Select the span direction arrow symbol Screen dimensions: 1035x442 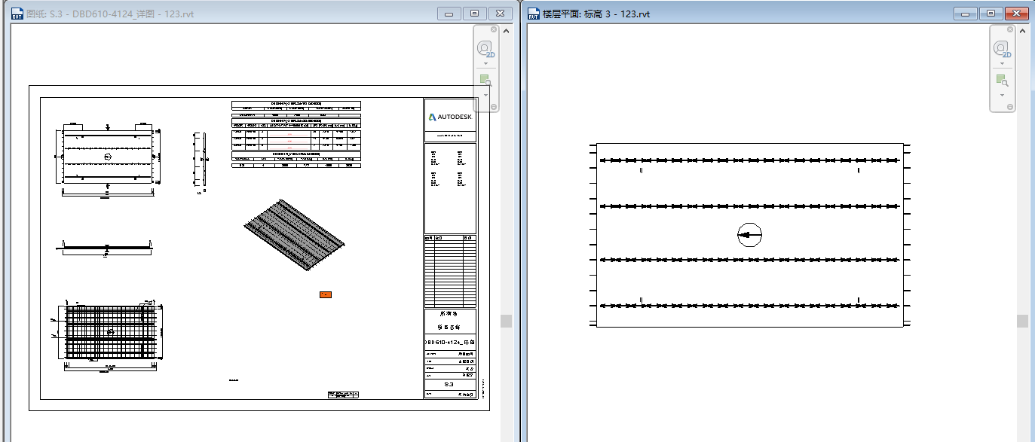tap(749, 235)
